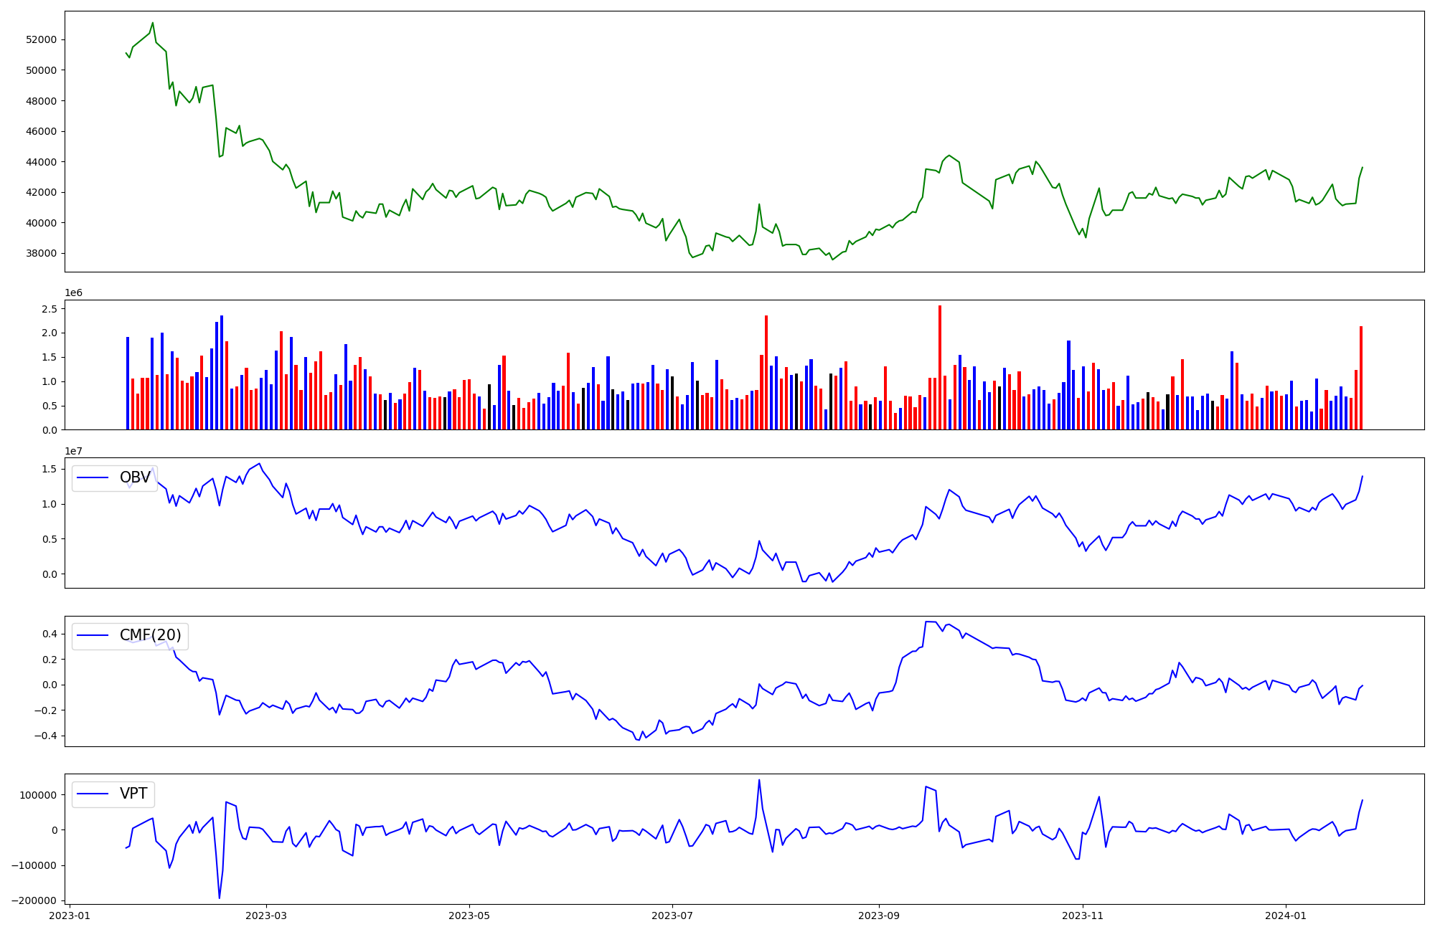Click the tallest red volume bar
Screen dimensions: 1435x932
coord(940,367)
